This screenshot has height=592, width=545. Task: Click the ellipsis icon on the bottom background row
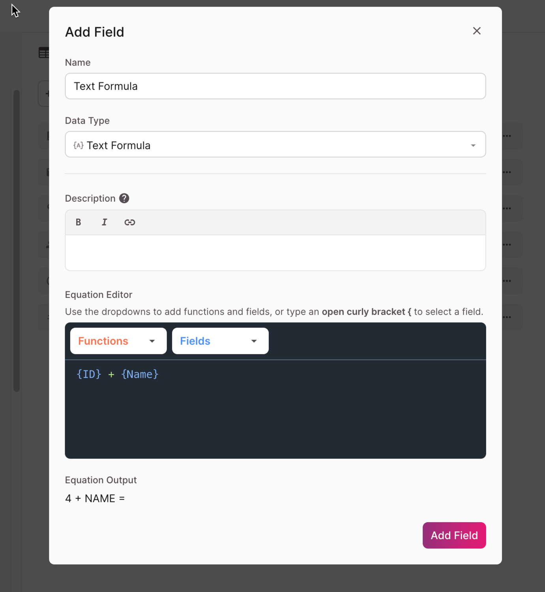click(507, 317)
